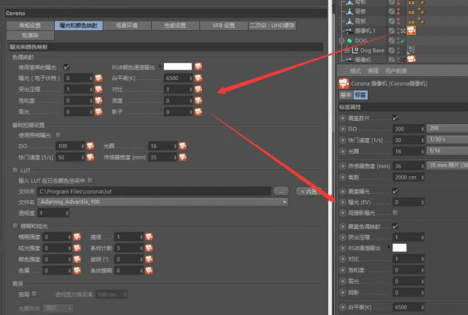
Task: Collapse DOG object tree node
Action: (x=342, y=41)
